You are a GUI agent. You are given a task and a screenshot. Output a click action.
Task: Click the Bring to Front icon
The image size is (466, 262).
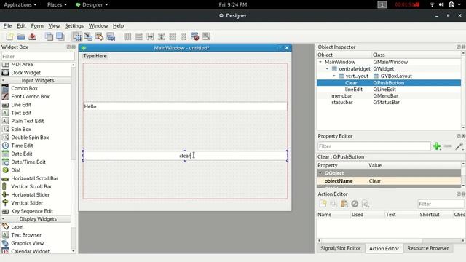pyautogui.click(x=60, y=36)
